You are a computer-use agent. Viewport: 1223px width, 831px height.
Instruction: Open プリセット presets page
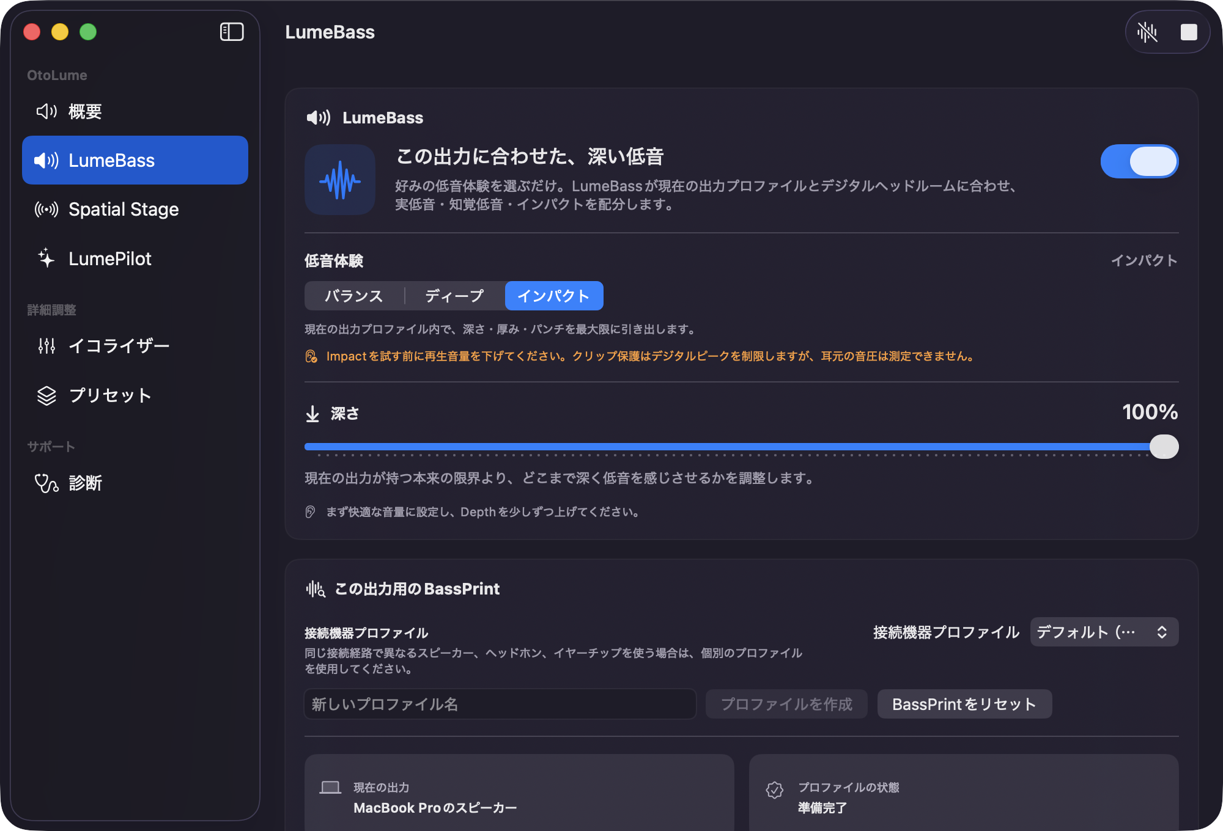tap(135, 395)
